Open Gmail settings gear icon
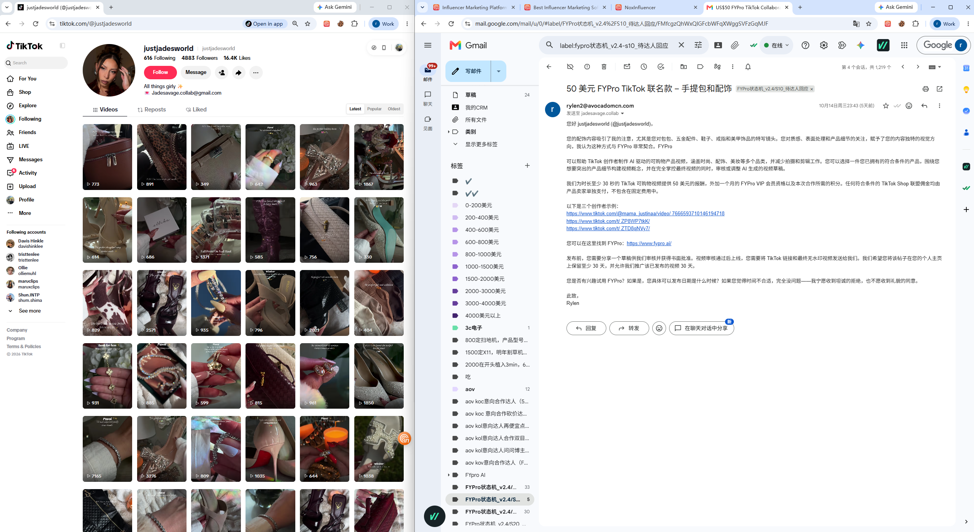974x532 pixels. pos(823,45)
